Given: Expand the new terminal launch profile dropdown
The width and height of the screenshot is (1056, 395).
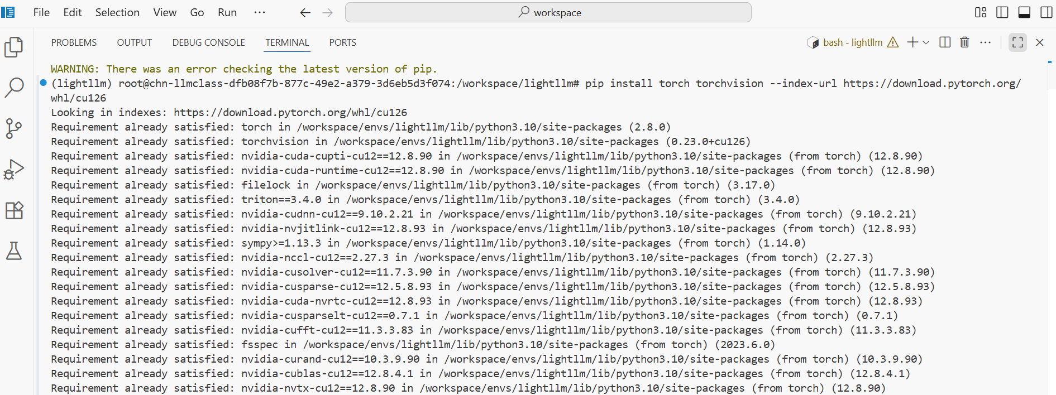Looking at the screenshot, I should (x=926, y=42).
